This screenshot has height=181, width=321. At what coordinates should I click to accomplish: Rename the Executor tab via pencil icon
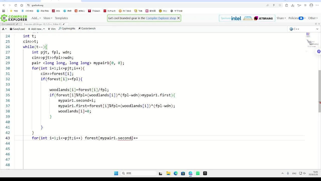[64, 24]
